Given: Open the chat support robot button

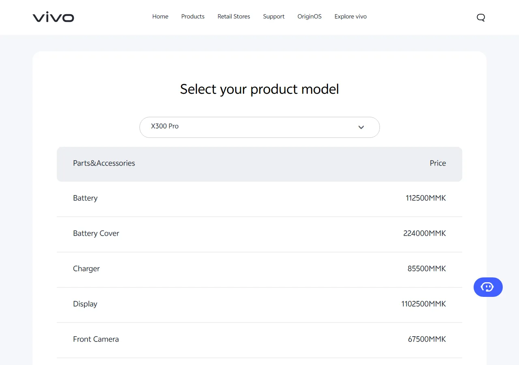Looking at the screenshot, I should [488, 287].
